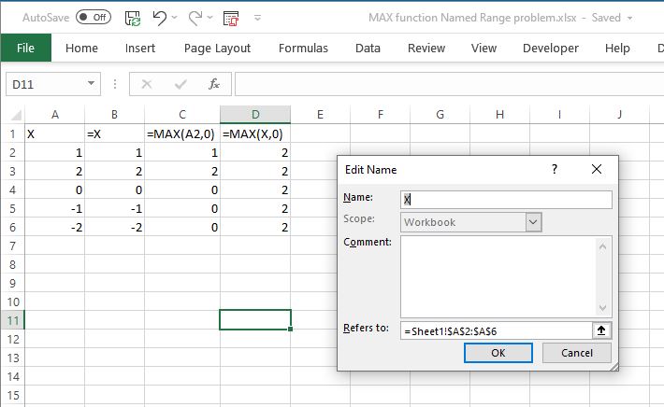664x407 pixels.
Task: Click the Refers to range field
Action: click(x=496, y=331)
